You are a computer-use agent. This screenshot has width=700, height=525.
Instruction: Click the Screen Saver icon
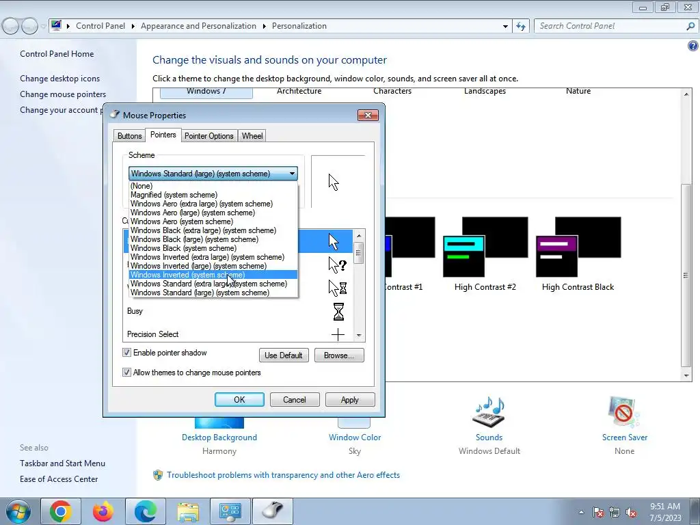624,412
